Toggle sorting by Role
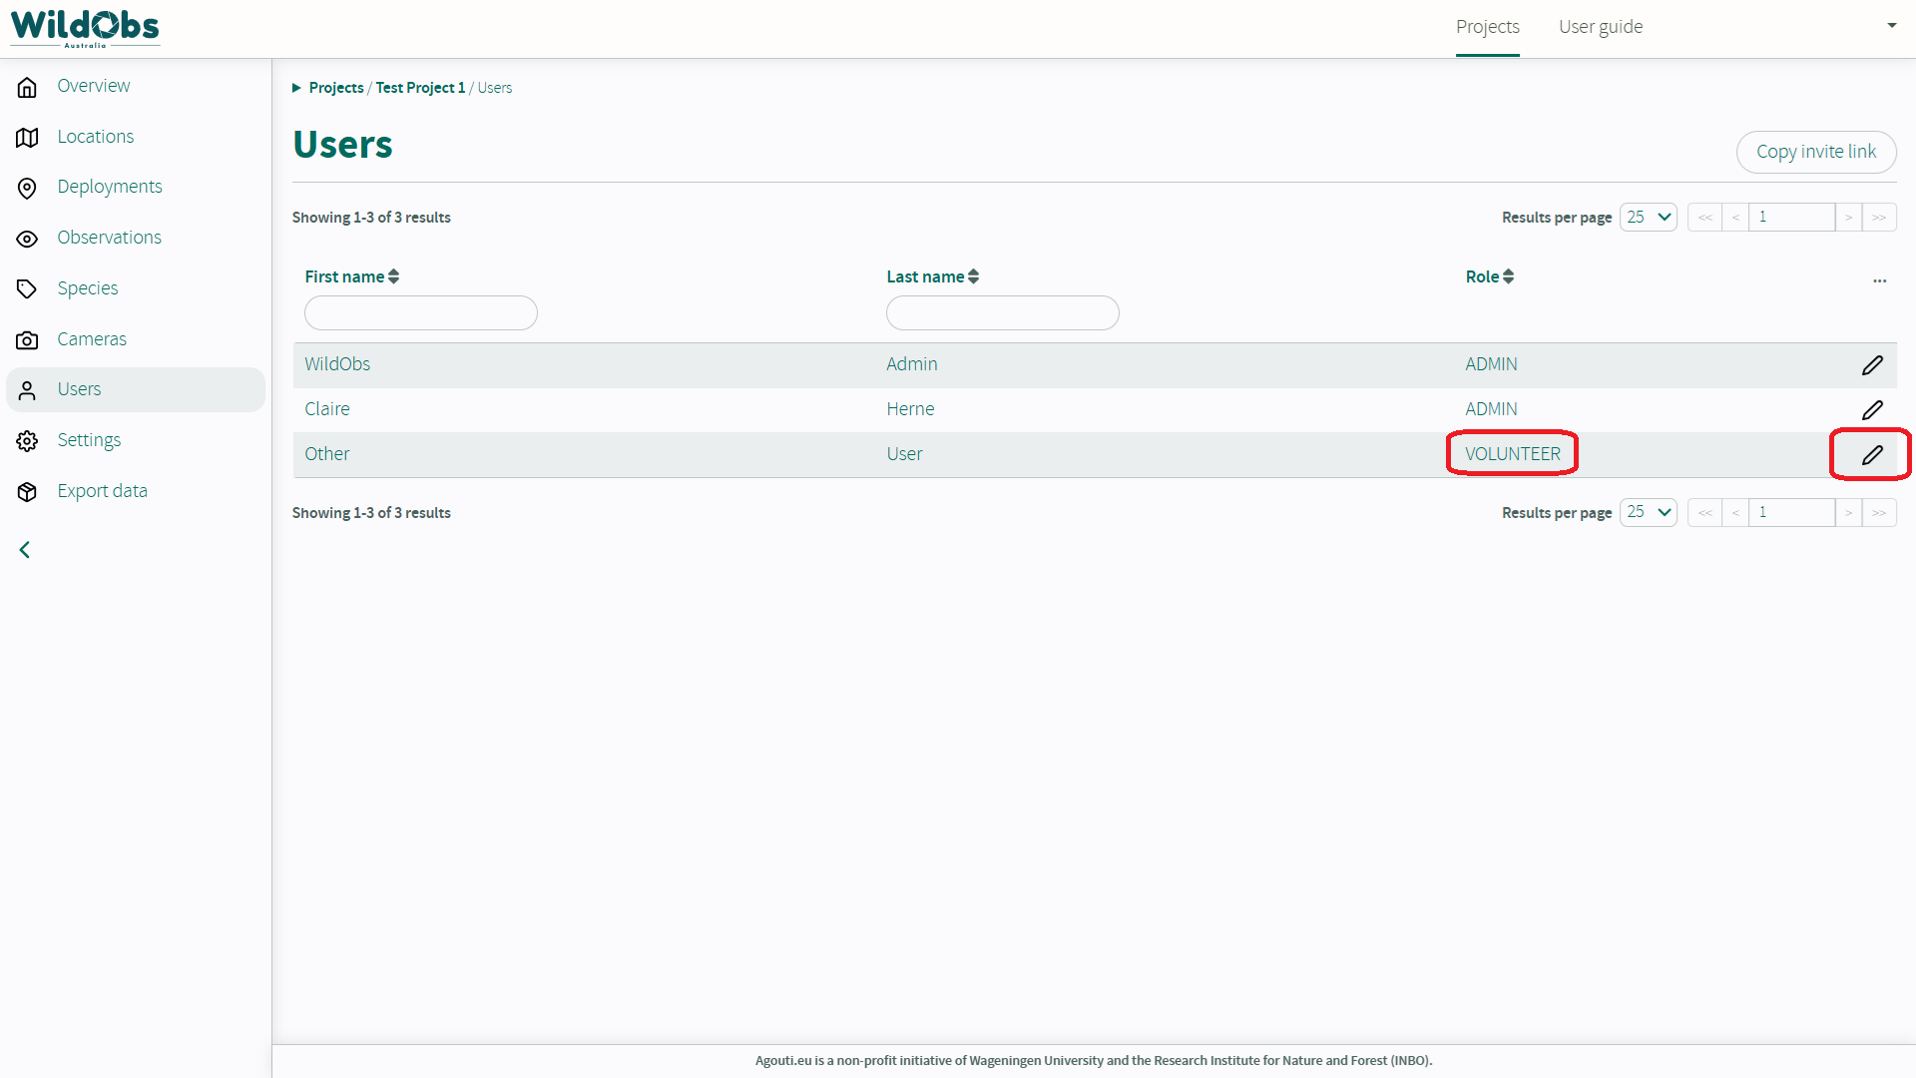 (x=1508, y=276)
